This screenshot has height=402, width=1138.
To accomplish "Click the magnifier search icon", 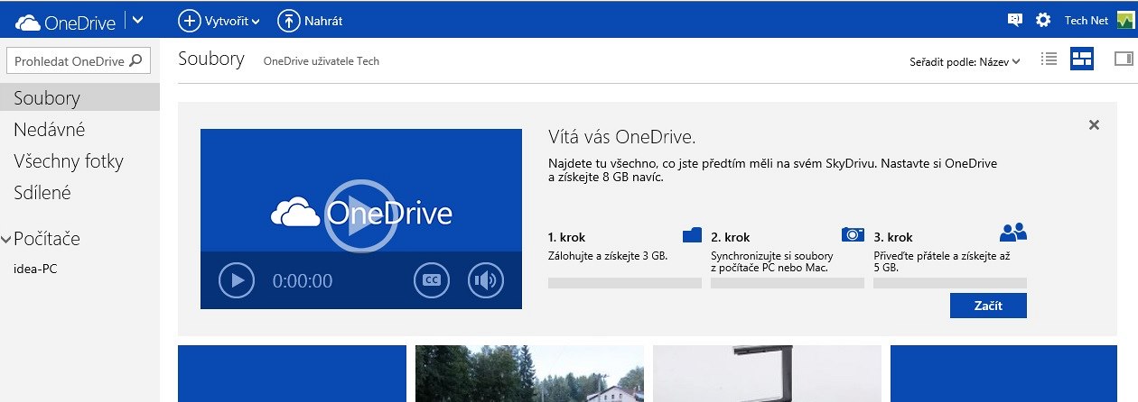I will [x=135, y=61].
